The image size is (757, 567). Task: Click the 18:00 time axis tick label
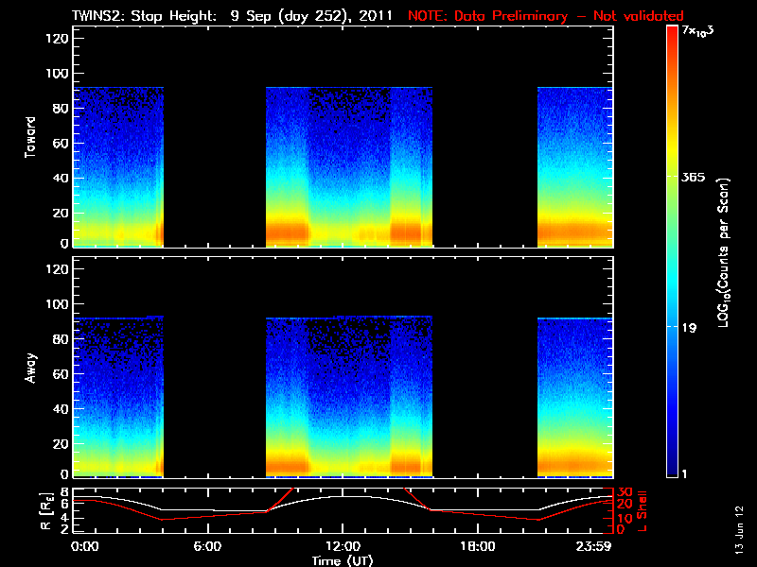pyautogui.click(x=477, y=547)
